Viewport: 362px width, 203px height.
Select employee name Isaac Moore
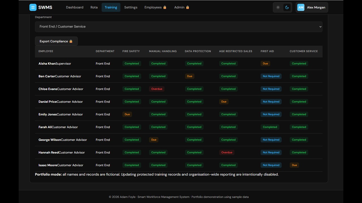point(48,165)
